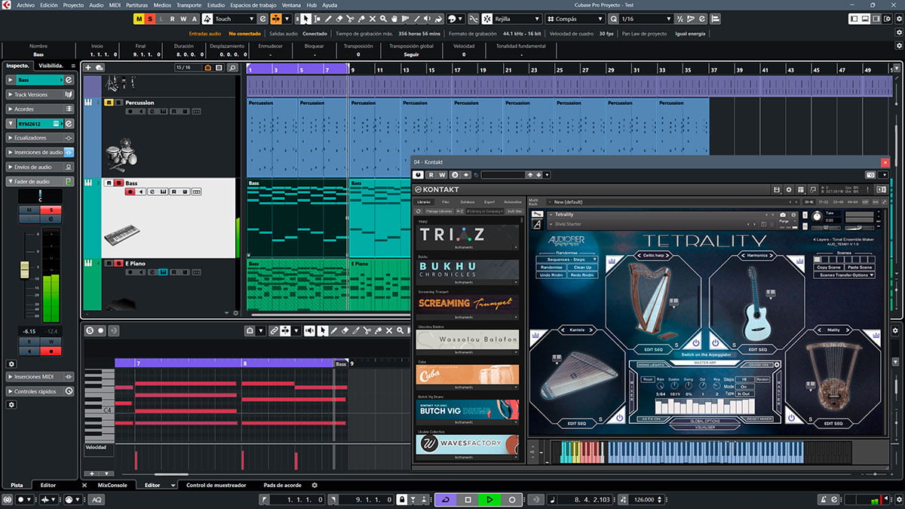Viewport: 905px width, 509px height.
Task: Toggle record enable on the Bass track
Action: point(130,192)
